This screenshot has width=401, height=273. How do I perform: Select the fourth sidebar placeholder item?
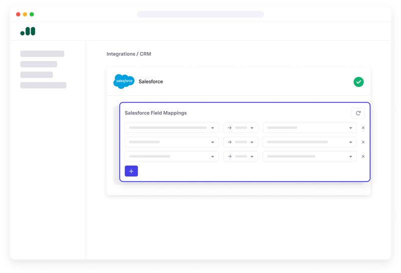[43, 85]
